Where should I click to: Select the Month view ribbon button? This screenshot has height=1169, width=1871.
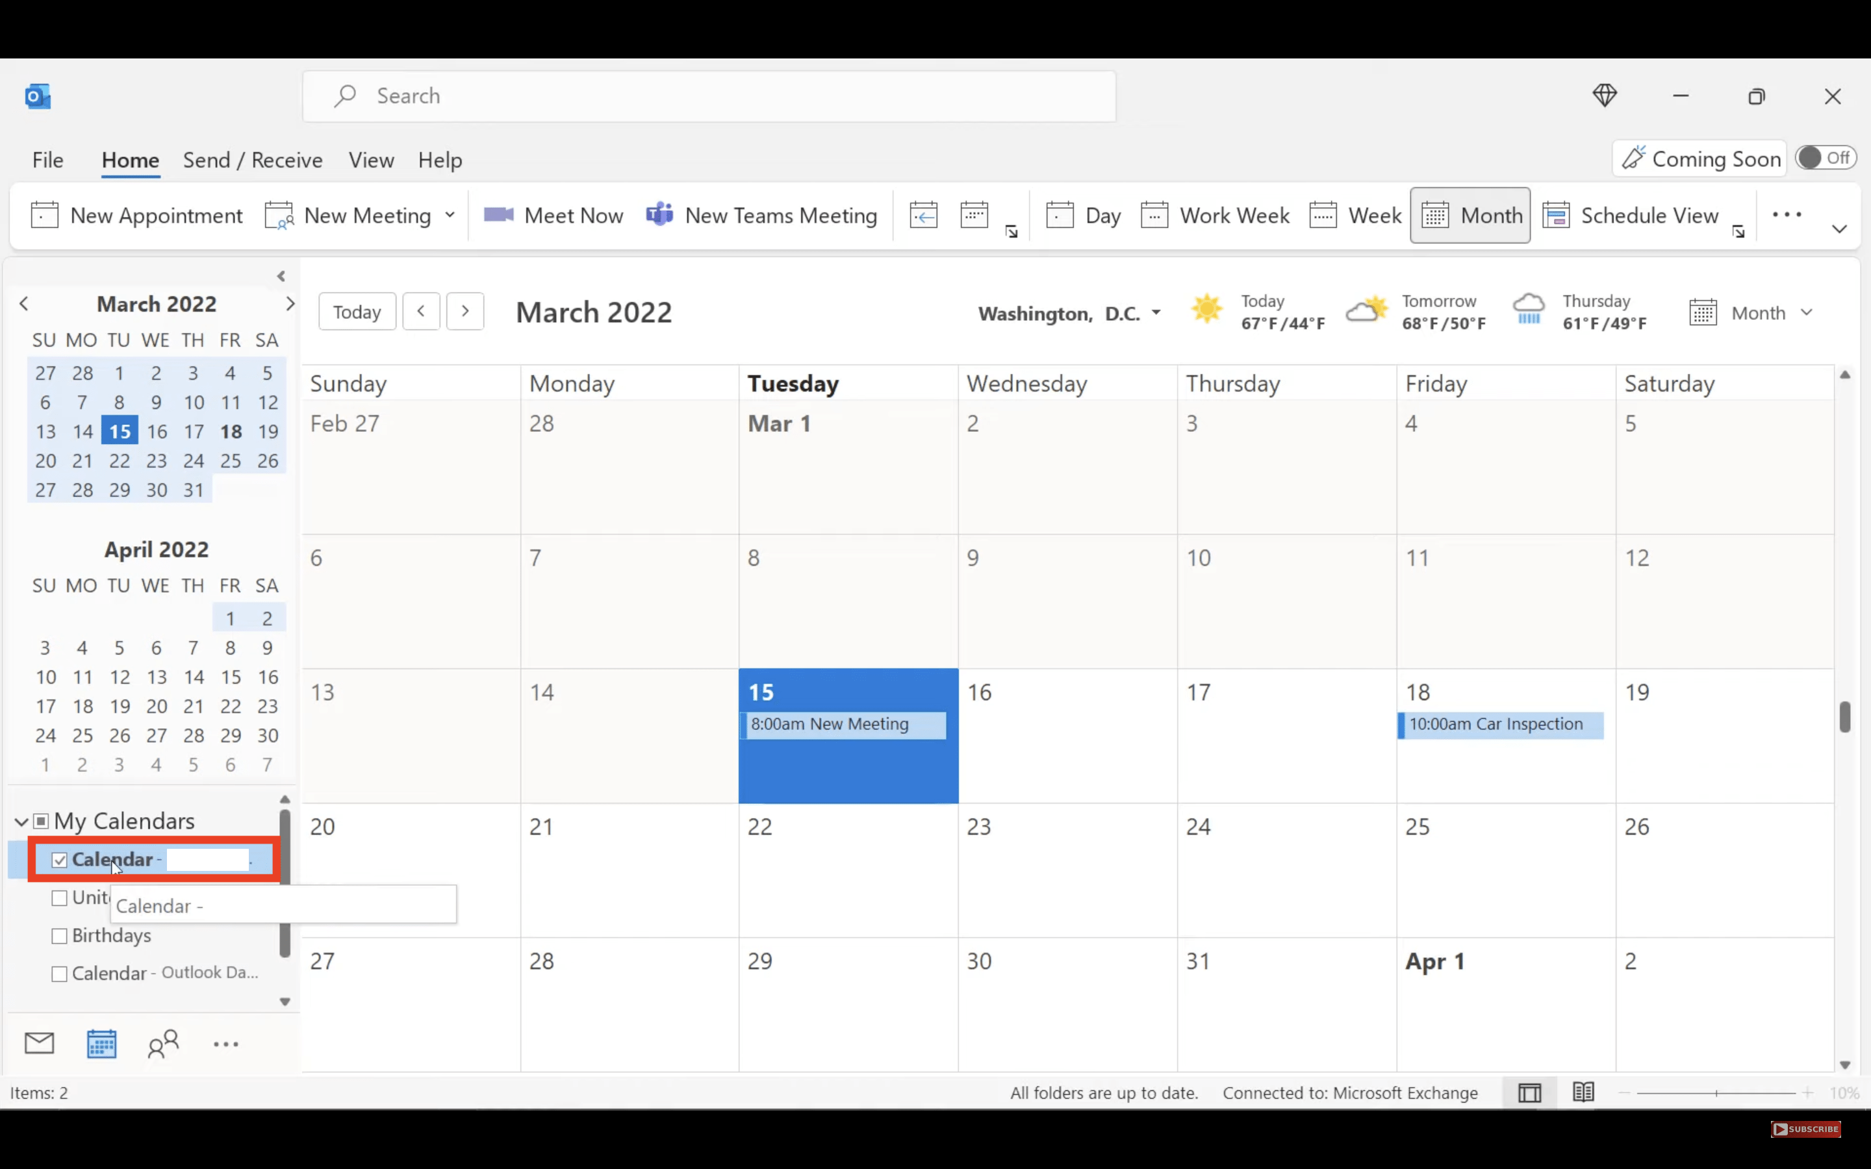pyautogui.click(x=1471, y=216)
